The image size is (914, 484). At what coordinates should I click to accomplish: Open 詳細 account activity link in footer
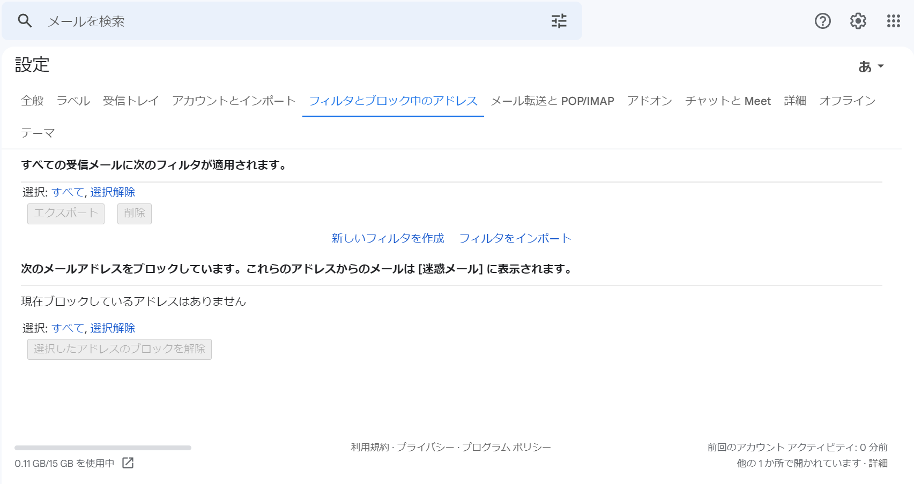pyautogui.click(x=878, y=463)
